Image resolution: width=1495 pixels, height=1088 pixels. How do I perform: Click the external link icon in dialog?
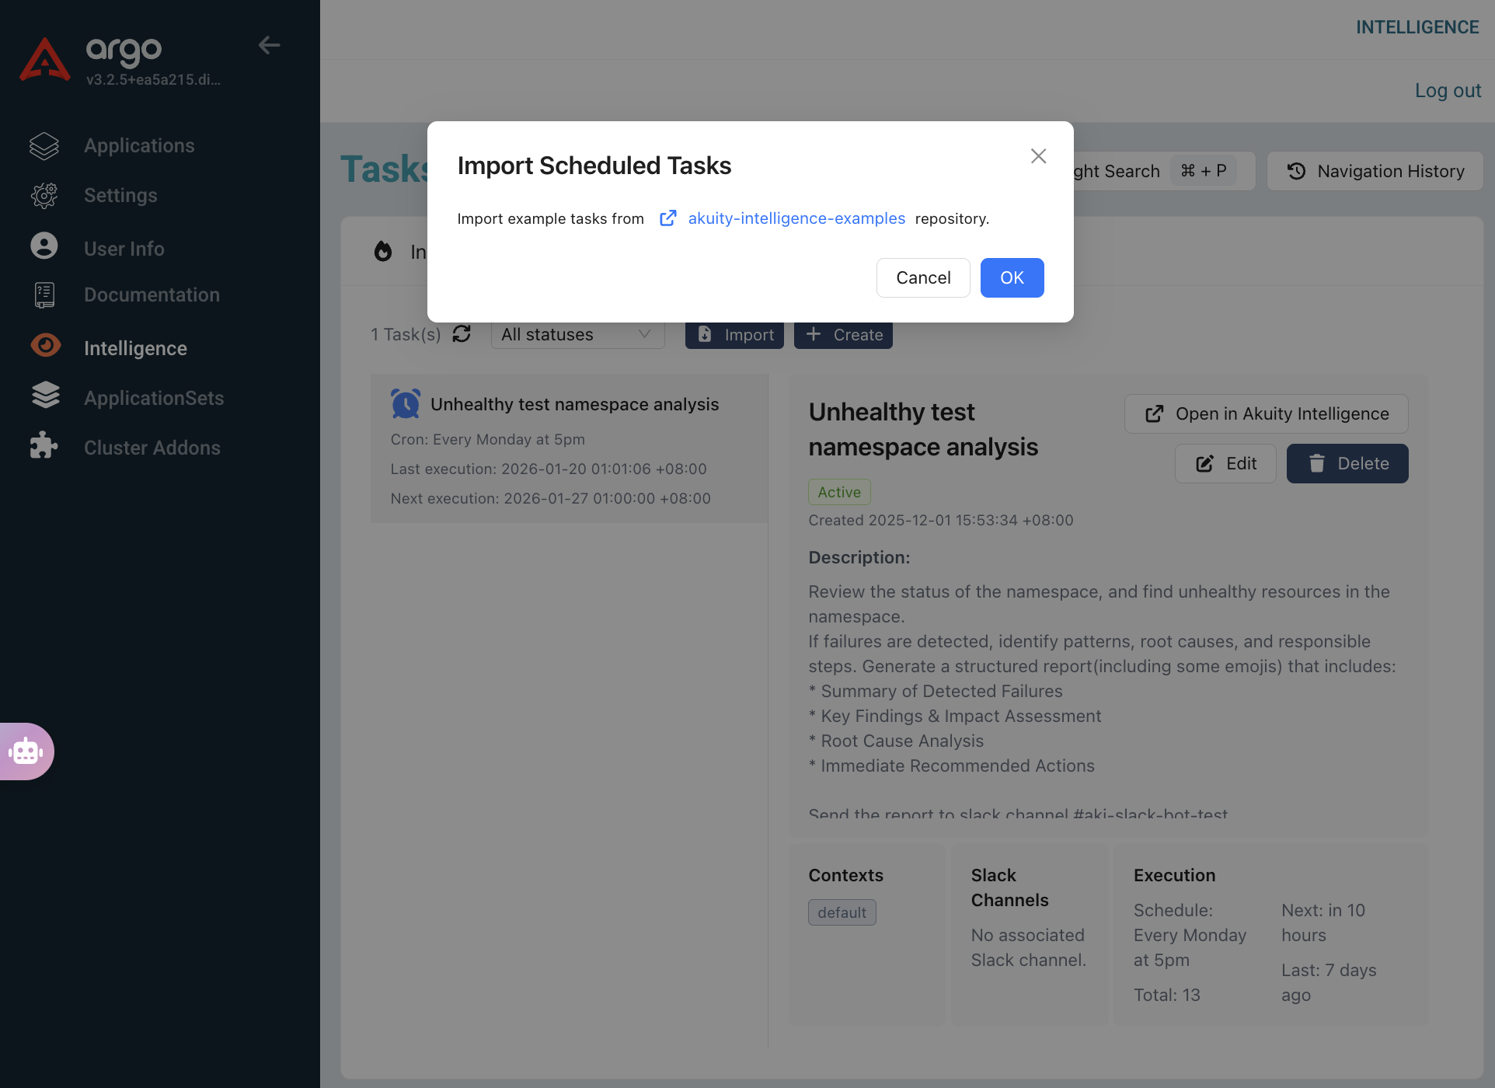667,218
